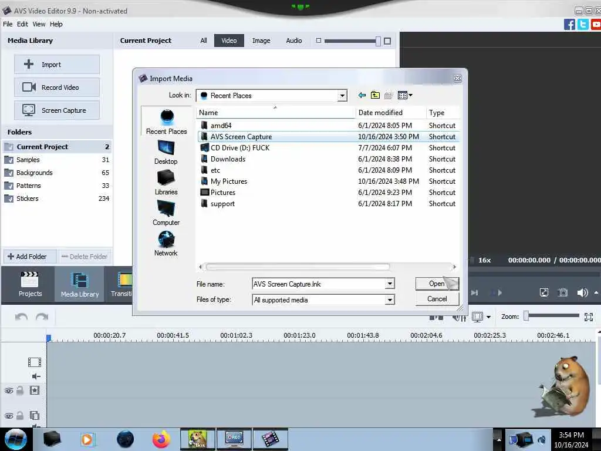Image resolution: width=601 pixels, height=451 pixels.
Task: Expand the File name dropdown arrow
Action: point(390,284)
